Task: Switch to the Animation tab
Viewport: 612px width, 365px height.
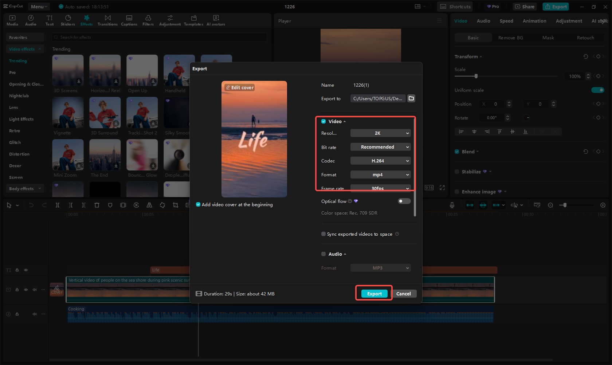Action: tap(534, 21)
